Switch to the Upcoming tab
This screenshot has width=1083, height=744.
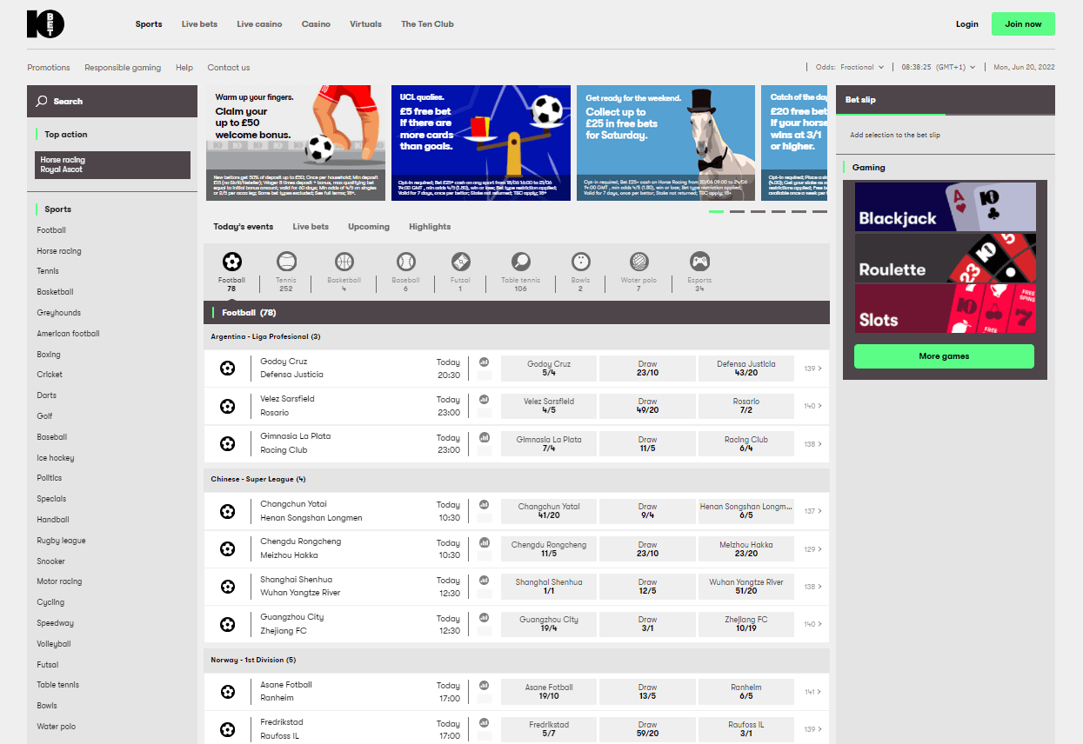tap(369, 227)
